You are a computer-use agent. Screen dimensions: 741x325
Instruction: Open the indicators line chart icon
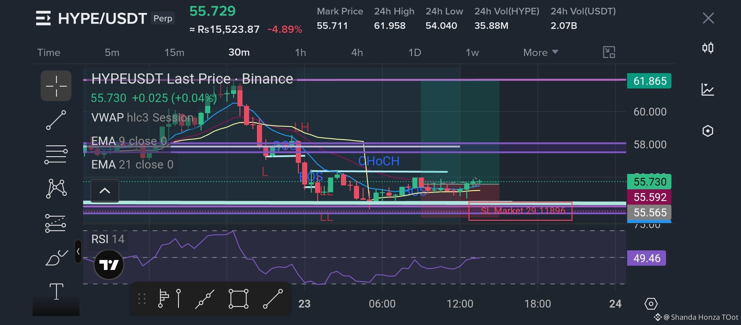click(708, 90)
